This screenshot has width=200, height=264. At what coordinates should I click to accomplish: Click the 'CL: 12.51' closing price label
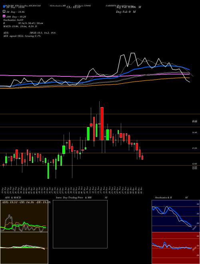pos(74,7)
